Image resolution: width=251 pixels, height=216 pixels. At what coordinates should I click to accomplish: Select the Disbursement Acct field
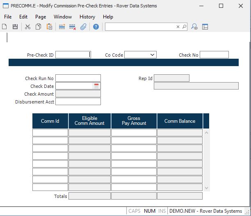78,101
